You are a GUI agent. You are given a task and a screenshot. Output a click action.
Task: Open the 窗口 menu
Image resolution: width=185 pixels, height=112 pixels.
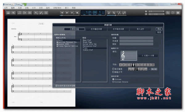[x=67, y=8]
